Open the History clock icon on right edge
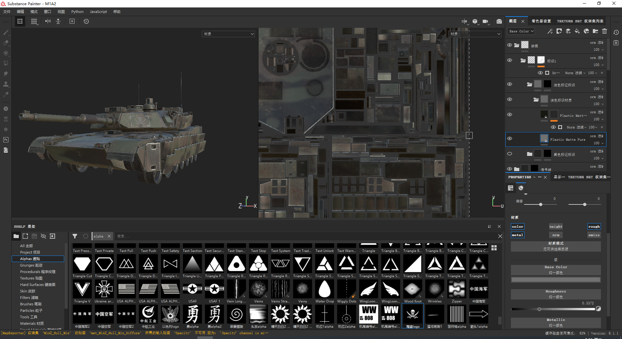 (616, 32)
